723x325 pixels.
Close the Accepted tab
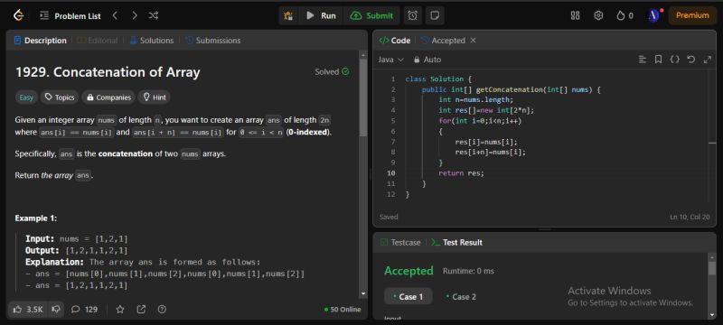click(x=473, y=41)
